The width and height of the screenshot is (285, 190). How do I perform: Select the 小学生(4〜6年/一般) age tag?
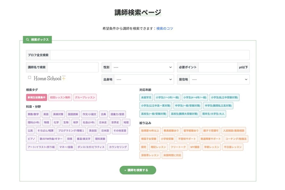(x=195, y=97)
